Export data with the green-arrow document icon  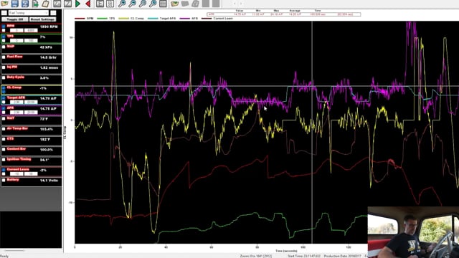[x=35, y=4]
